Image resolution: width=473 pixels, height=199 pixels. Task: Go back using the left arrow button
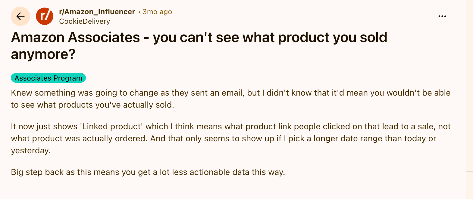pyautogui.click(x=20, y=16)
